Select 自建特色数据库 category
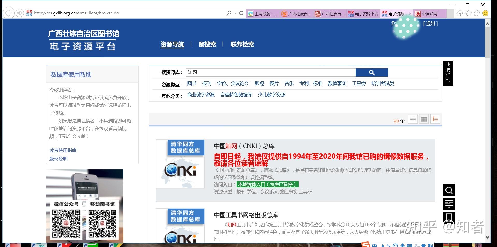This screenshot has height=247, width=497. click(236, 95)
